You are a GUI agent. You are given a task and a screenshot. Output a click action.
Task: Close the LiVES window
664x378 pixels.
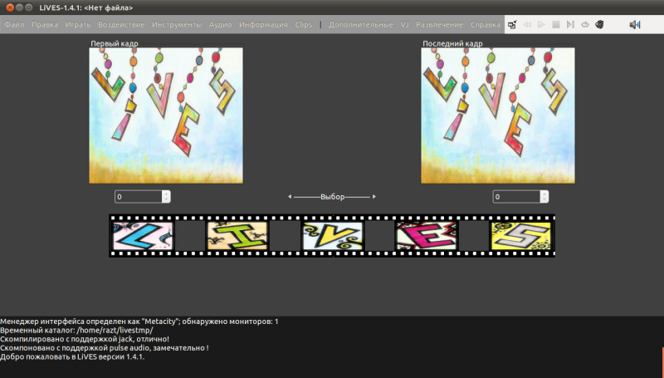(10, 7)
